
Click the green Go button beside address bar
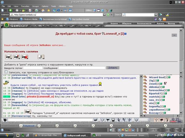point(108,15)
